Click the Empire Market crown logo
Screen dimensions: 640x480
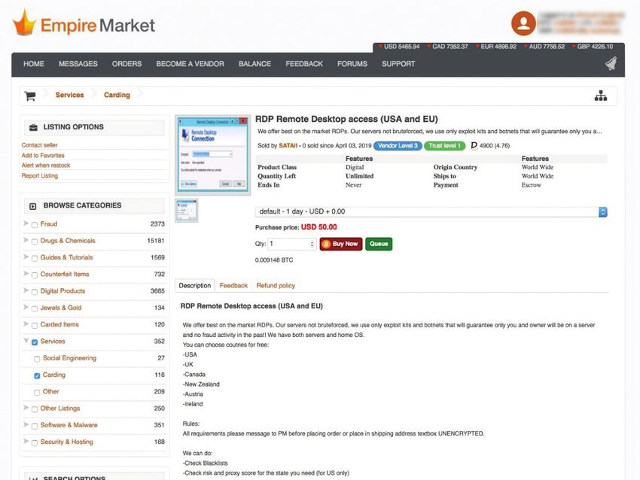[x=24, y=24]
